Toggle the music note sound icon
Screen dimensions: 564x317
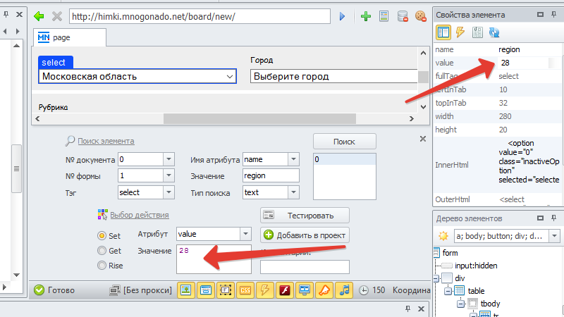(x=344, y=290)
